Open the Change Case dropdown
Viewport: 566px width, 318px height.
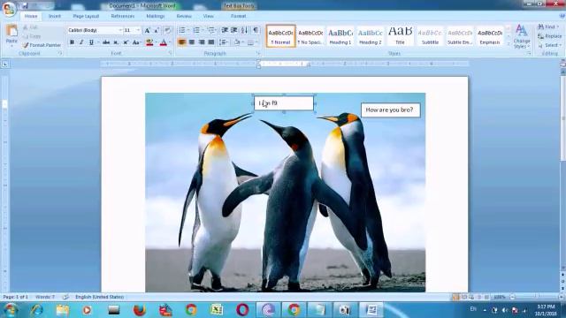coord(136,42)
